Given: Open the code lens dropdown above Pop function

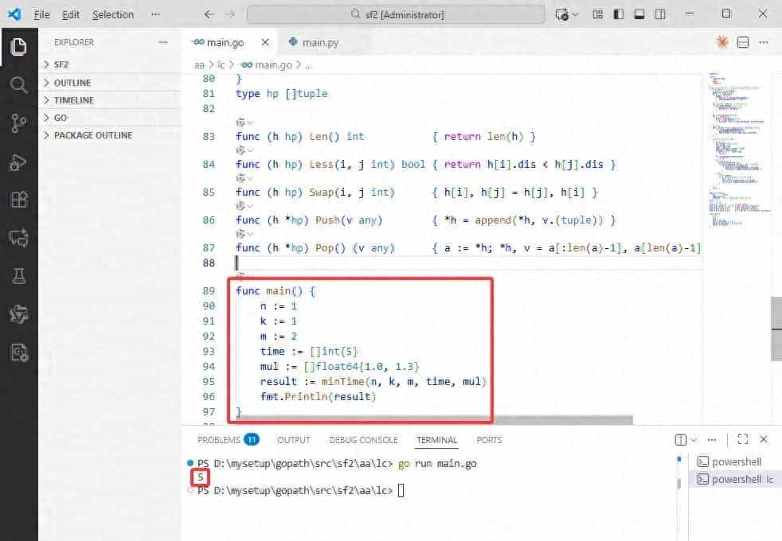Looking at the screenshot, I should (244, 234).
